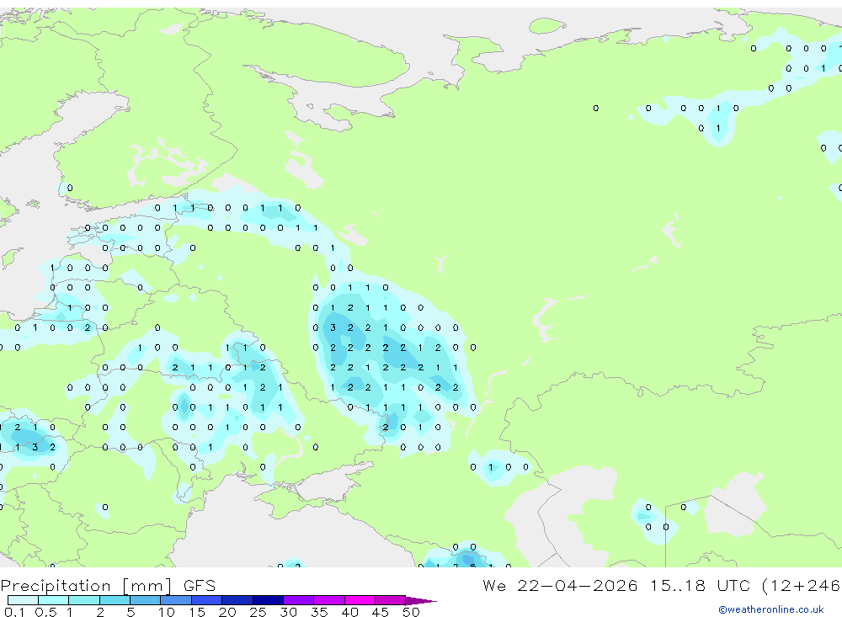This screenshot has width=842, height=617.
Task: Click the legend label "30"
Action: click(x=289, y=612)
